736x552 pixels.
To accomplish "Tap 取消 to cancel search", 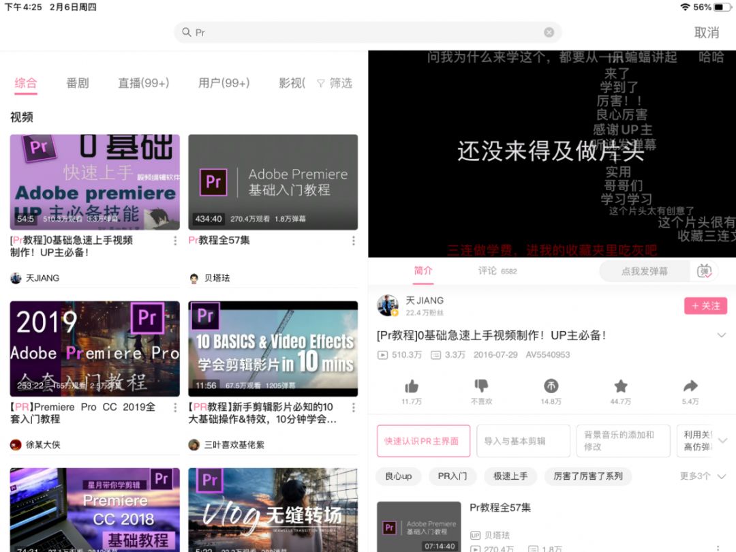I will click(x=707, y=33).
